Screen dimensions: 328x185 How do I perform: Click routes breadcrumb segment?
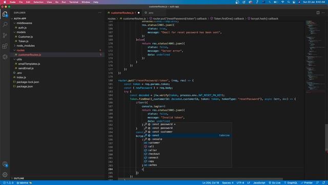pos(112,18)
